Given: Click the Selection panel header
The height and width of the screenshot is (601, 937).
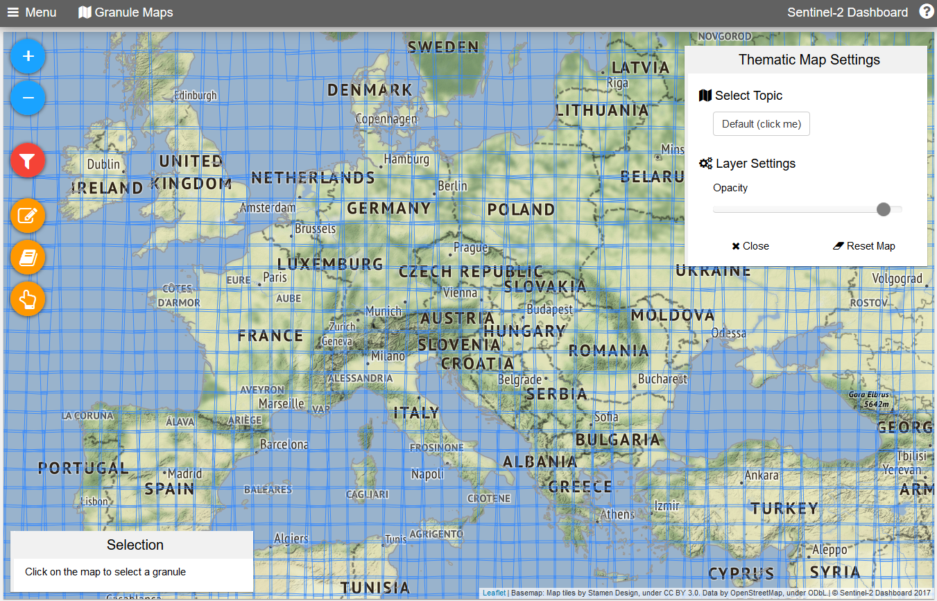Looking at the screenshot, I should [x=135, y=545].
